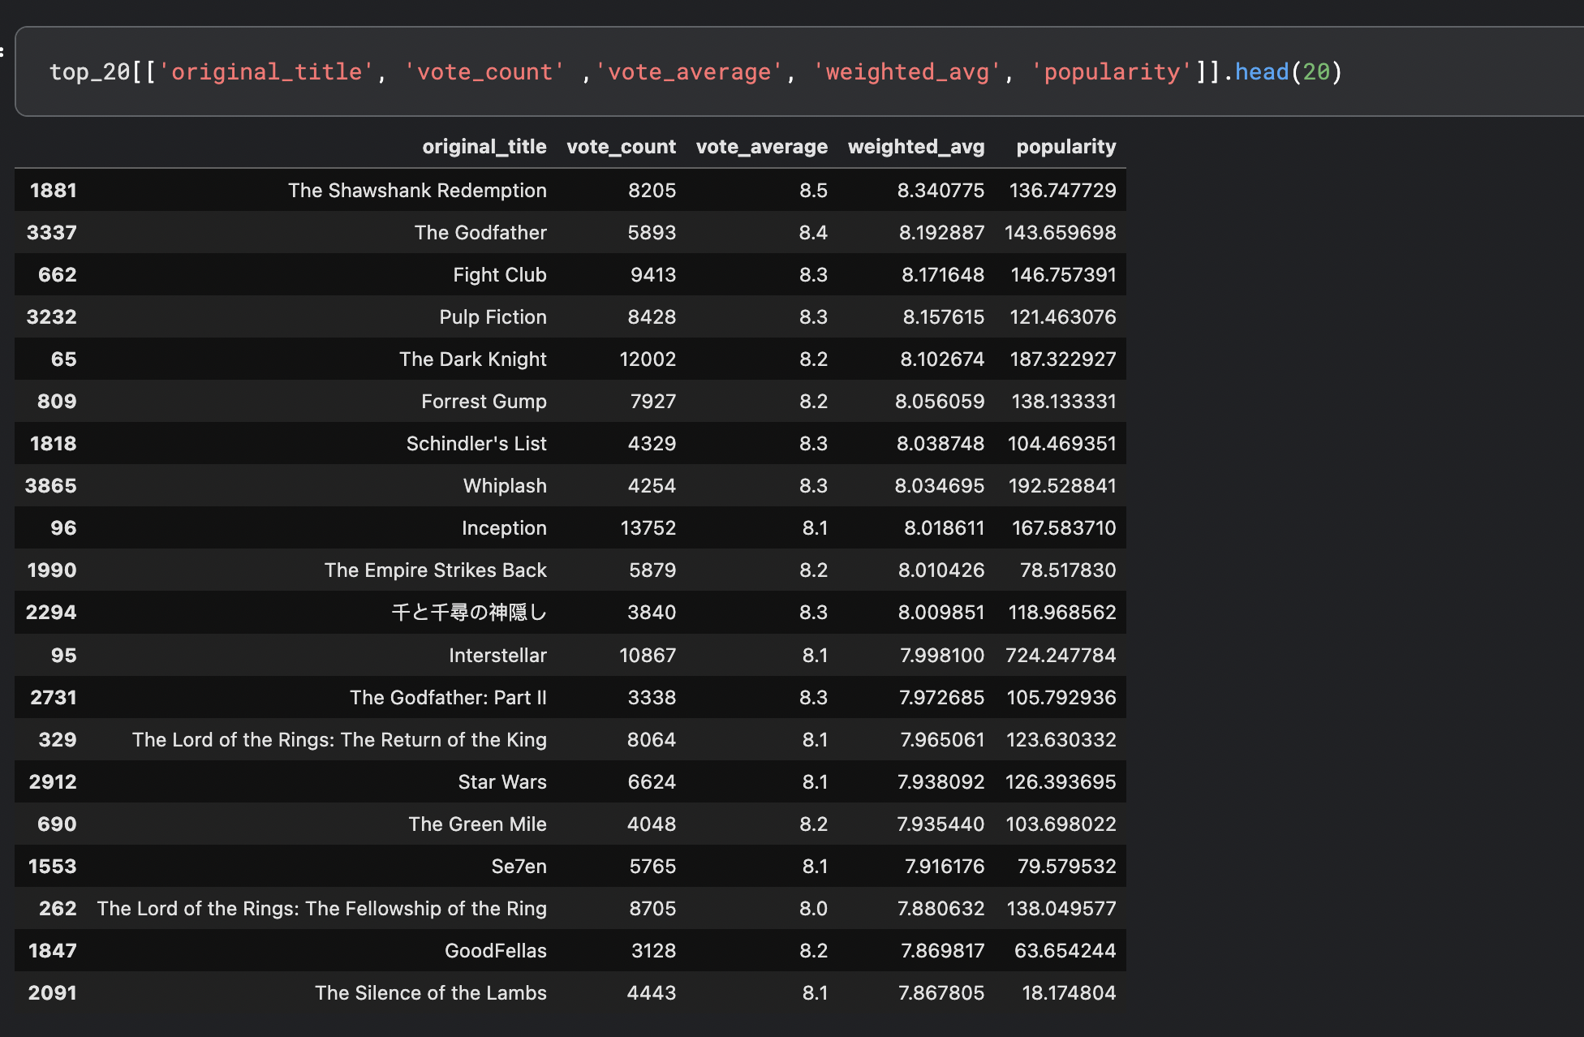Click popularity value 187.322927
Viewport: 1584px width, 1037px height.
click(1063, 359)
